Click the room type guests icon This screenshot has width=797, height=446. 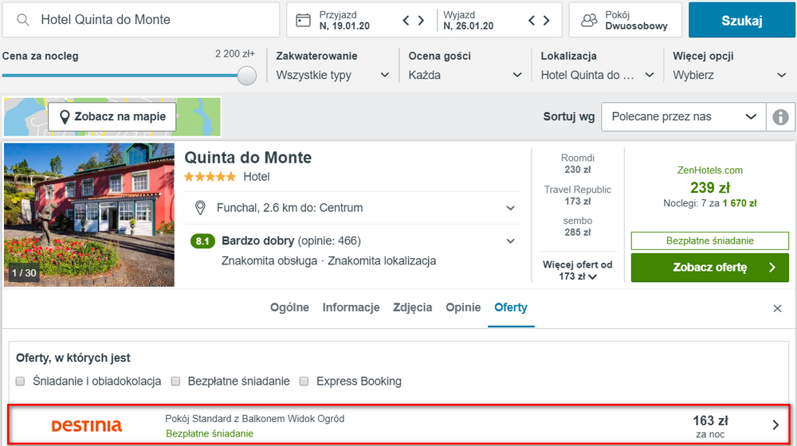(589, 20)
